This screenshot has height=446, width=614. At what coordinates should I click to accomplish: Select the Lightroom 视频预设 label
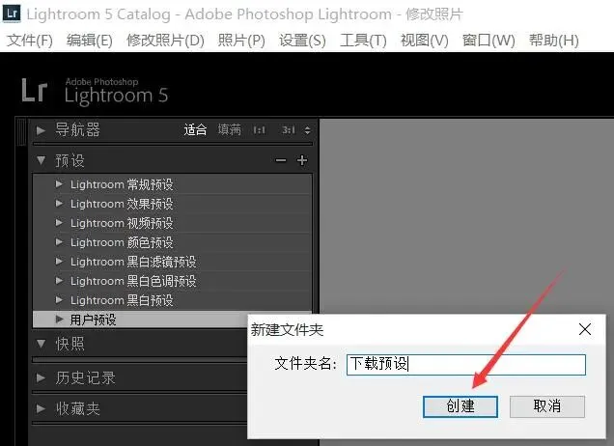[x=122, y=223]
